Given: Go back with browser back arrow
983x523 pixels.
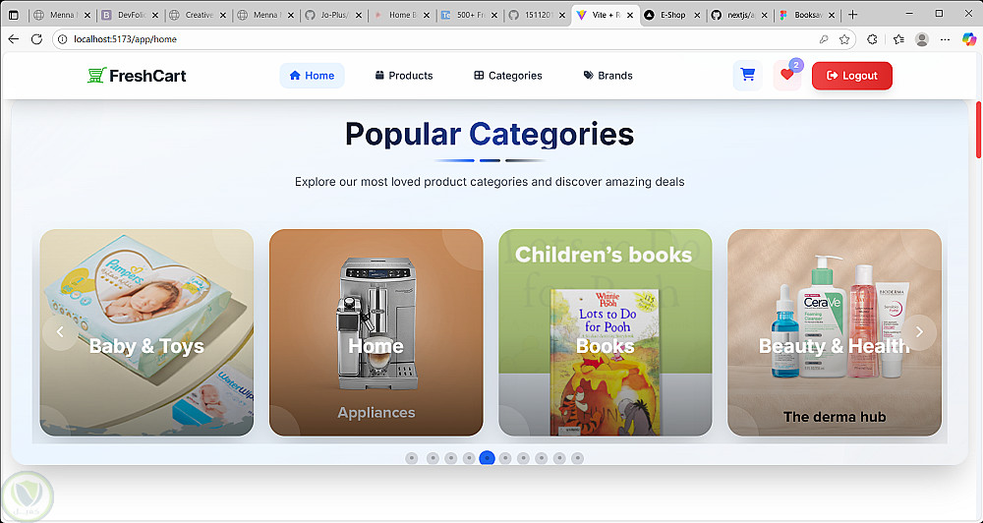Looking at the screenshot, I should 13,39.
